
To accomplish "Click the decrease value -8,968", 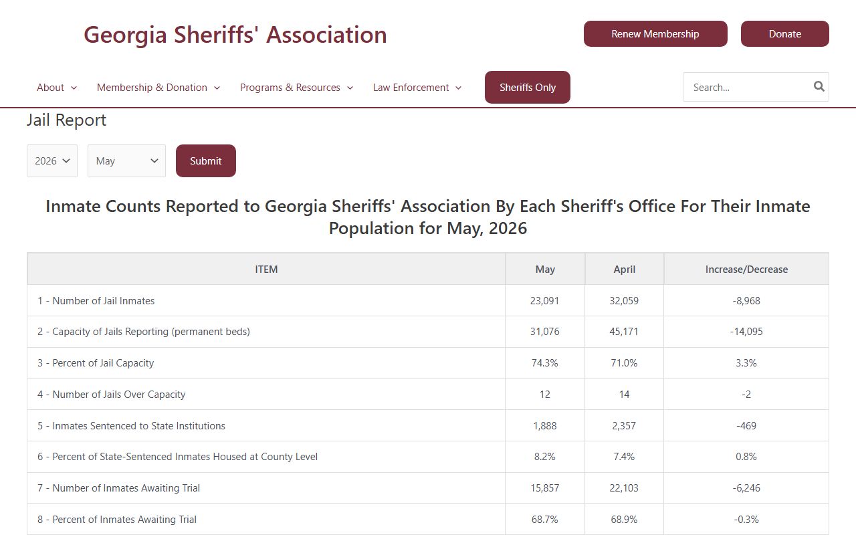I will [x=746, y=301].
